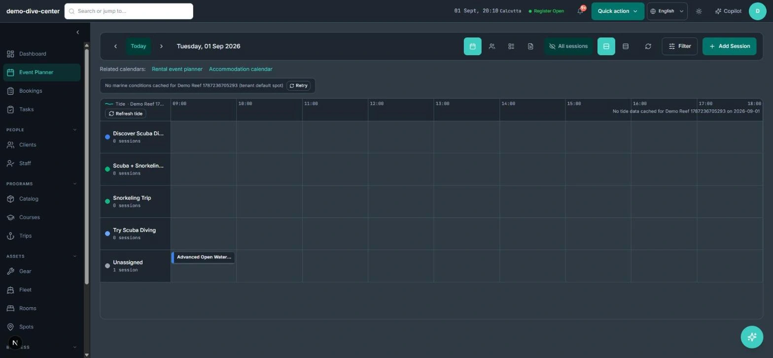773x358 pixels.
Task: Switch to list view icon
Action: (x=511, y=46)
